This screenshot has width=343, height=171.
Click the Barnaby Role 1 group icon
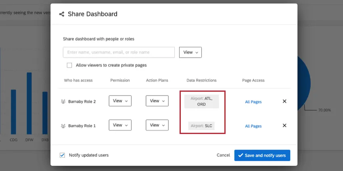point(63,126)
